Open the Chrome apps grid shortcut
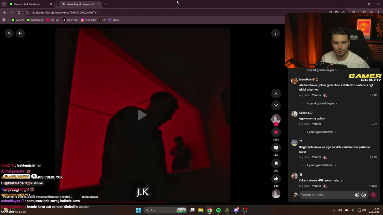The height and width of the screenshot is (215, 383). coord(4,20)
